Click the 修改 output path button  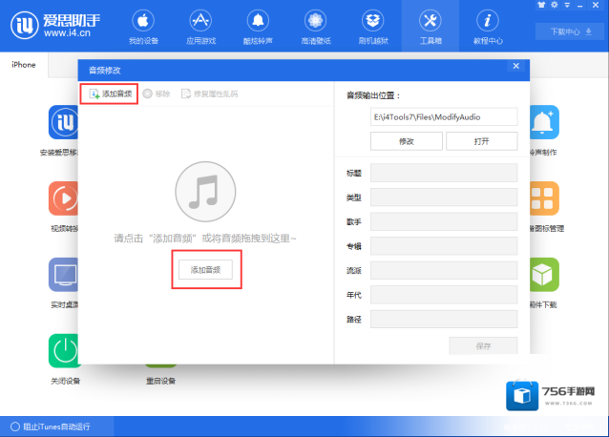point(406,141)
